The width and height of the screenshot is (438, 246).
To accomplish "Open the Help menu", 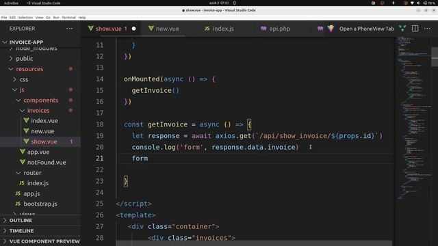I will (x=82, y=18).
